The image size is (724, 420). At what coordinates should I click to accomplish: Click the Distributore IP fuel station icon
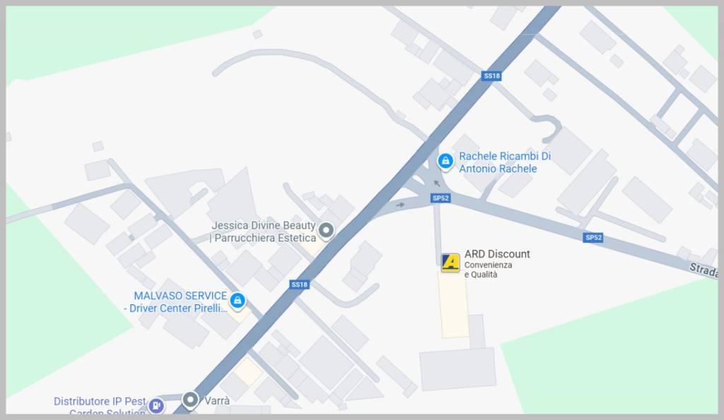point(156,406)
